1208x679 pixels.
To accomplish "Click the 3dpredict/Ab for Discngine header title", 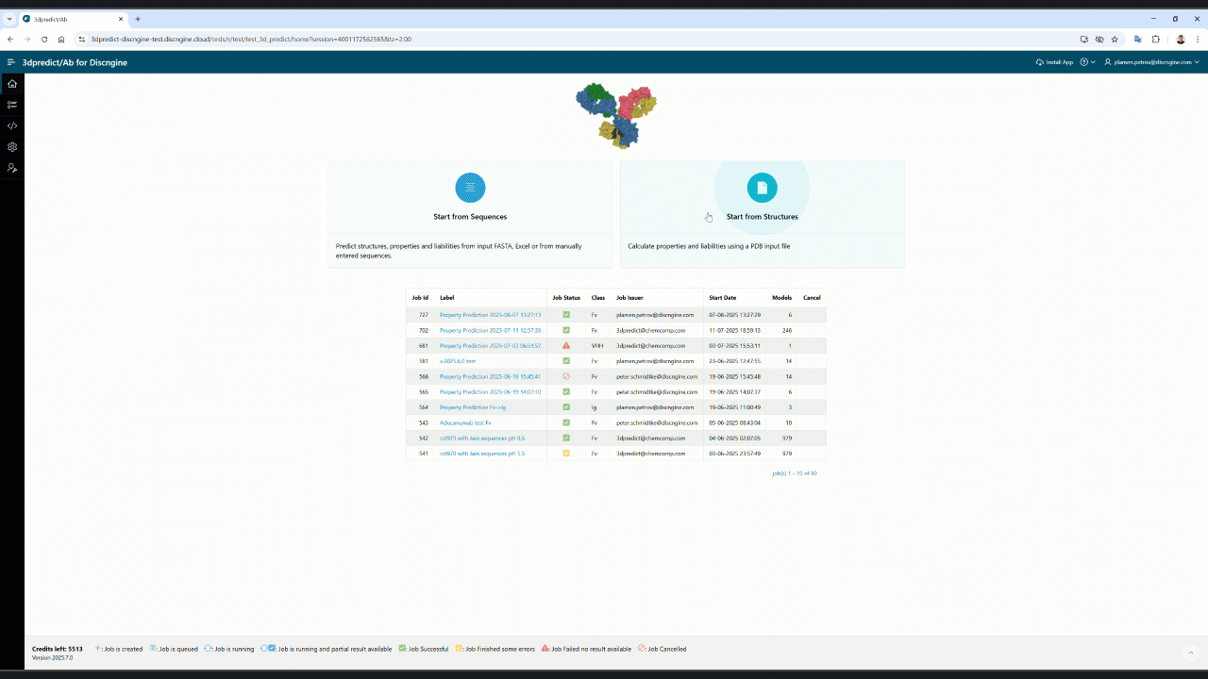I will [x=75, y=62].
